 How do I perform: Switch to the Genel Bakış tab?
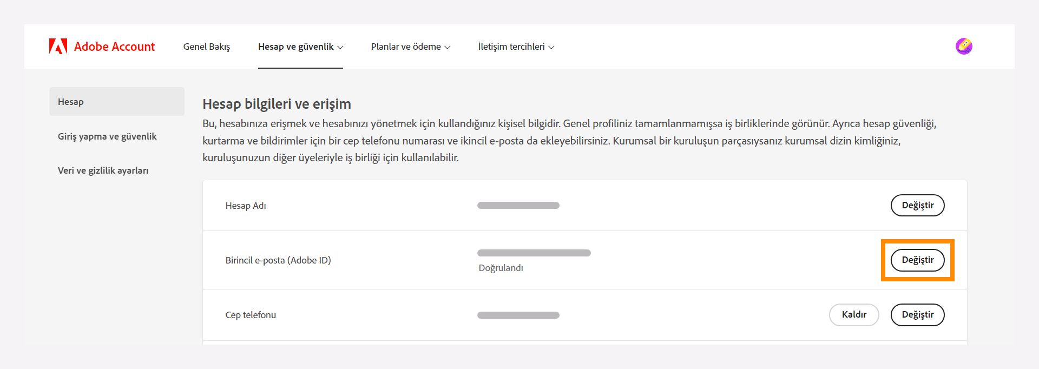pyautogui.click(x=207, y=47)
